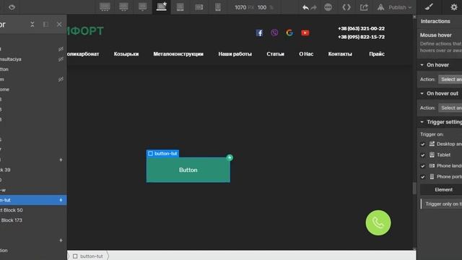Toggle the Tablet trigger checkbox
The width and height of the screenshot is (462, 260).
[423, 155]
